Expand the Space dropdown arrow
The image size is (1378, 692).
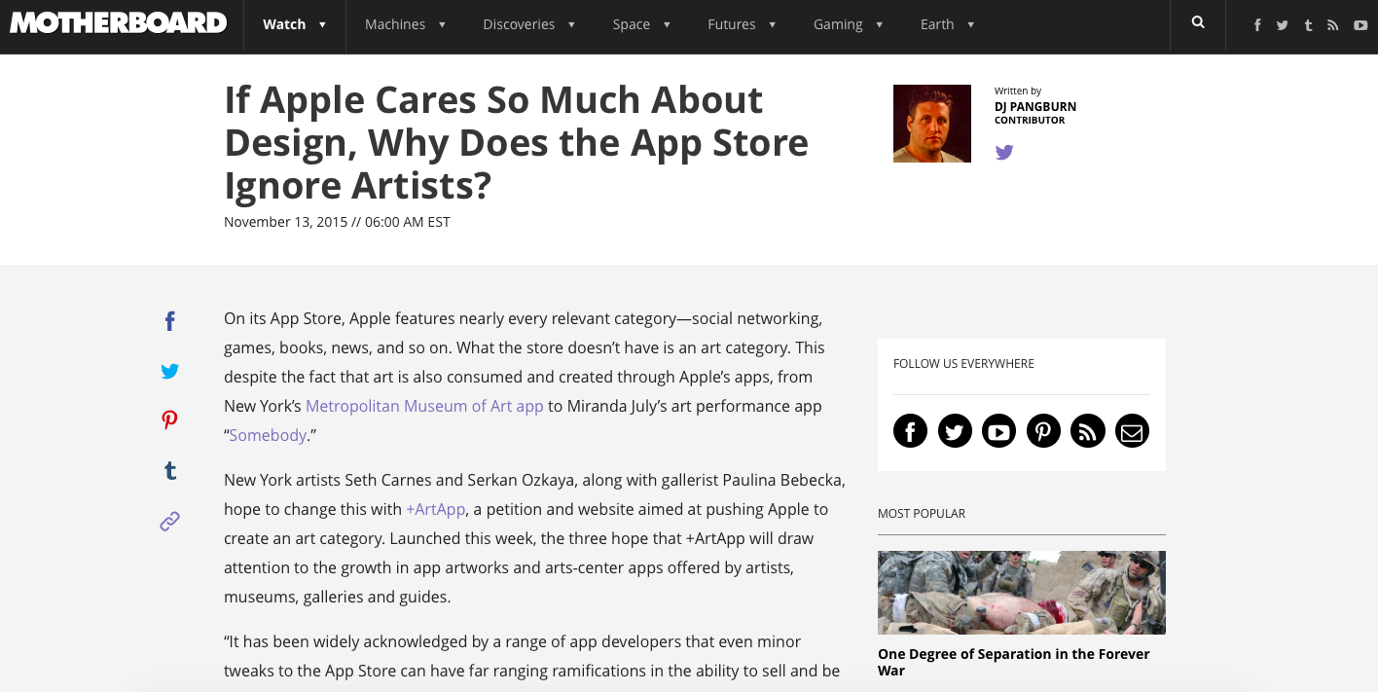667,25
